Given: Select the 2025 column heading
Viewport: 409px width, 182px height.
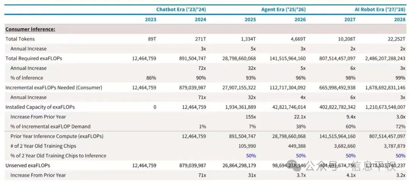Looking at the screenshot, I should (250, 20).
